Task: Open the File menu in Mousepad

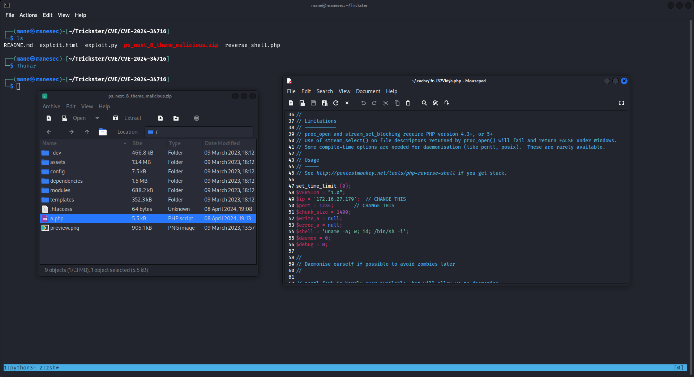Action: 291,91
